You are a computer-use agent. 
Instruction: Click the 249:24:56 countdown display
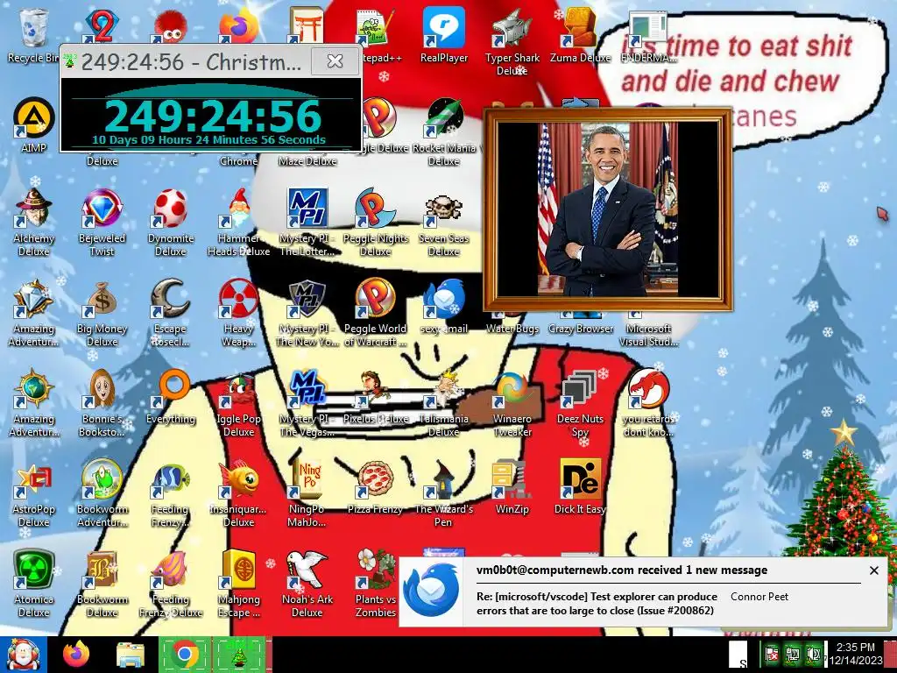[x=213, y=117]
